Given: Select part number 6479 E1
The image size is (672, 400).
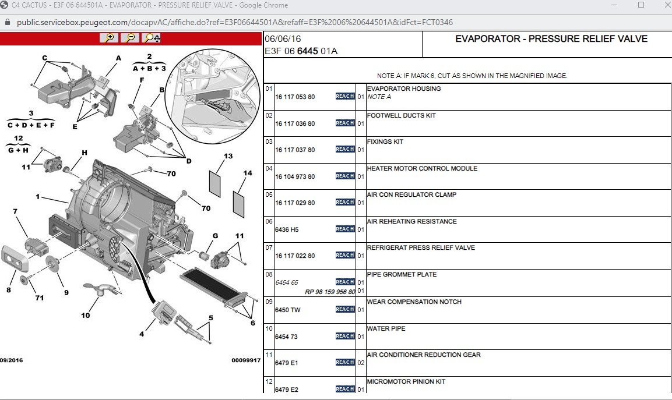Looking at the screenshot, I should [286, 363].
